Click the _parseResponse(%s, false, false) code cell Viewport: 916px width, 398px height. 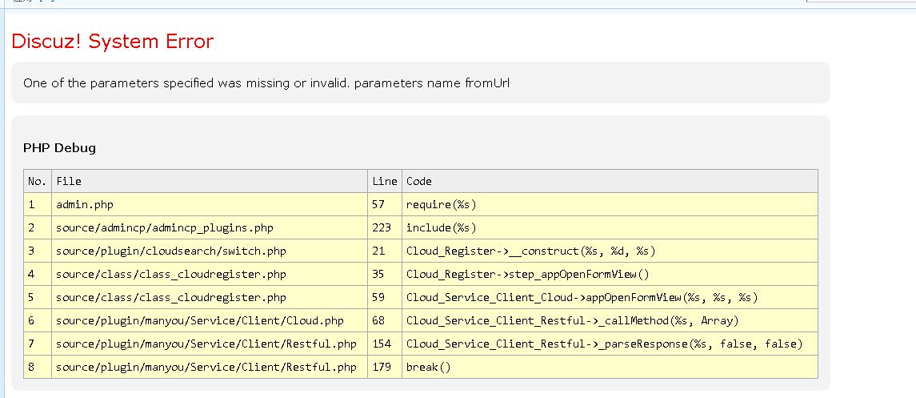(610, 344)
